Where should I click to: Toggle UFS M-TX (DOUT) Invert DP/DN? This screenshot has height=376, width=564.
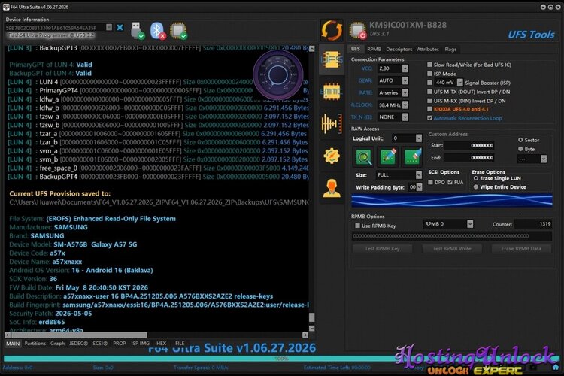coord(429,92)
